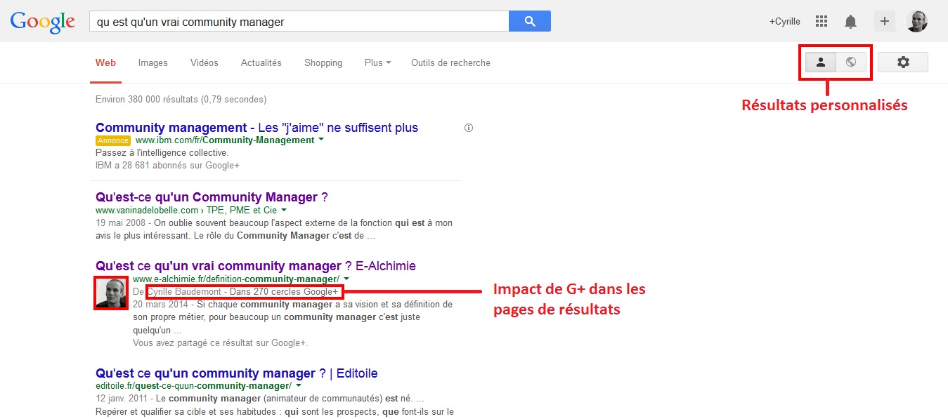Open the IBM Community management ad link
Screen dimensions: 948x419
coord(257,128)
